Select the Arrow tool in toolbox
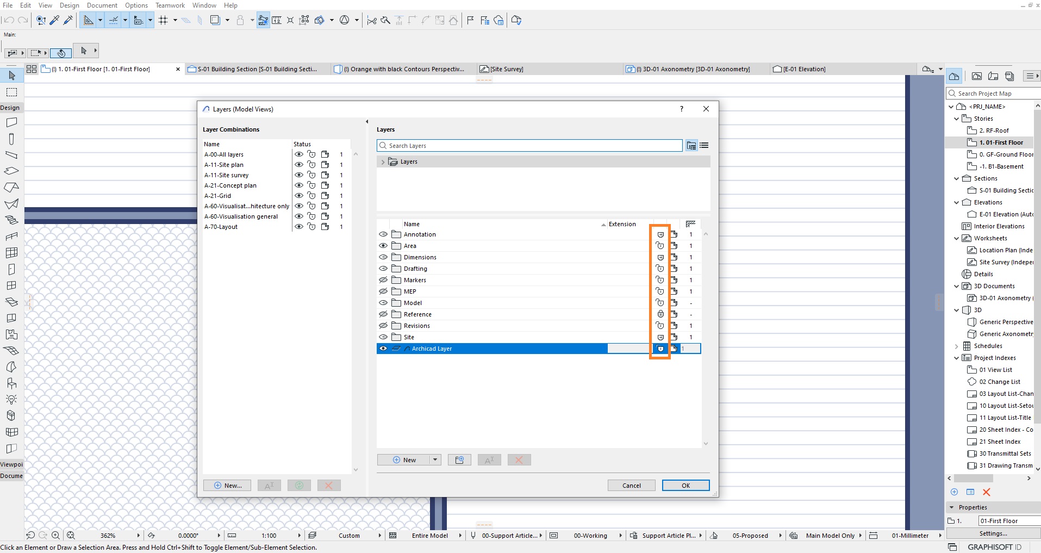Screen dimensions: 1041x553 tap(12, 76)
